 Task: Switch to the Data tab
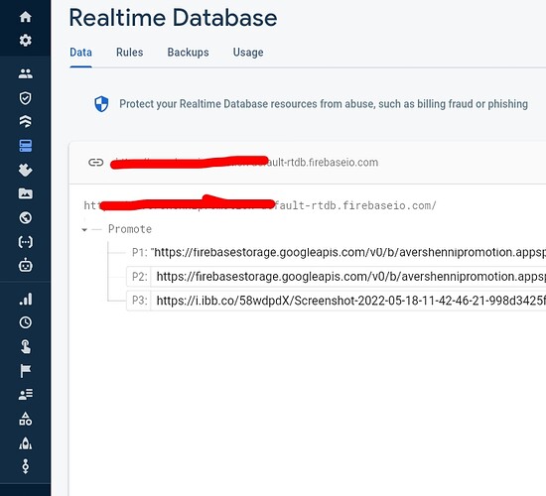(80, 53)
